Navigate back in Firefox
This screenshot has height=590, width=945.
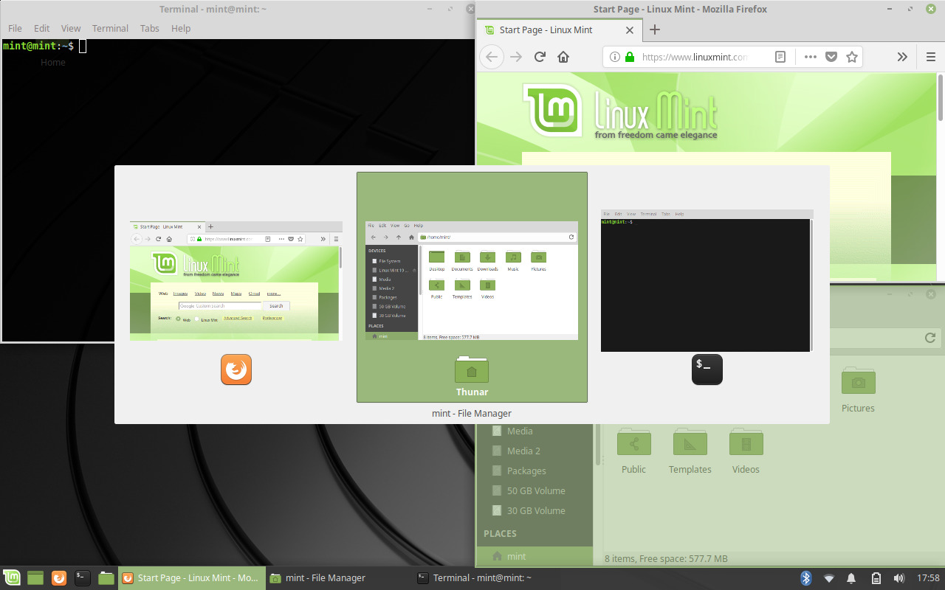[x=492, y=56]
